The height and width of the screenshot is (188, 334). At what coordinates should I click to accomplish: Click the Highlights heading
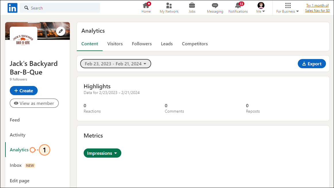(x=97, y=87)
